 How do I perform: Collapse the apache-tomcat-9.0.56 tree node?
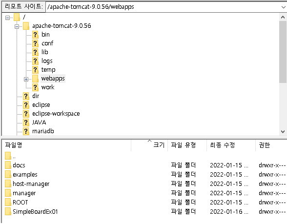tap(17, 26)
